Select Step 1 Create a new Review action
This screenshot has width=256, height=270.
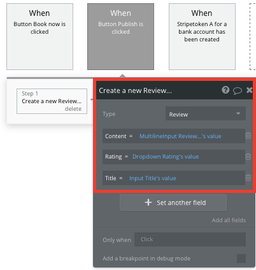click(x=52, y=101)
